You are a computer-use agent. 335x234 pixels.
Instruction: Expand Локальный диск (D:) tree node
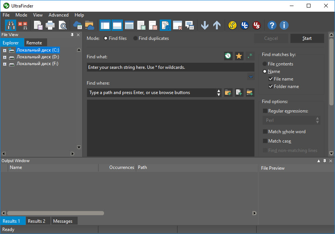pos(5,58)
